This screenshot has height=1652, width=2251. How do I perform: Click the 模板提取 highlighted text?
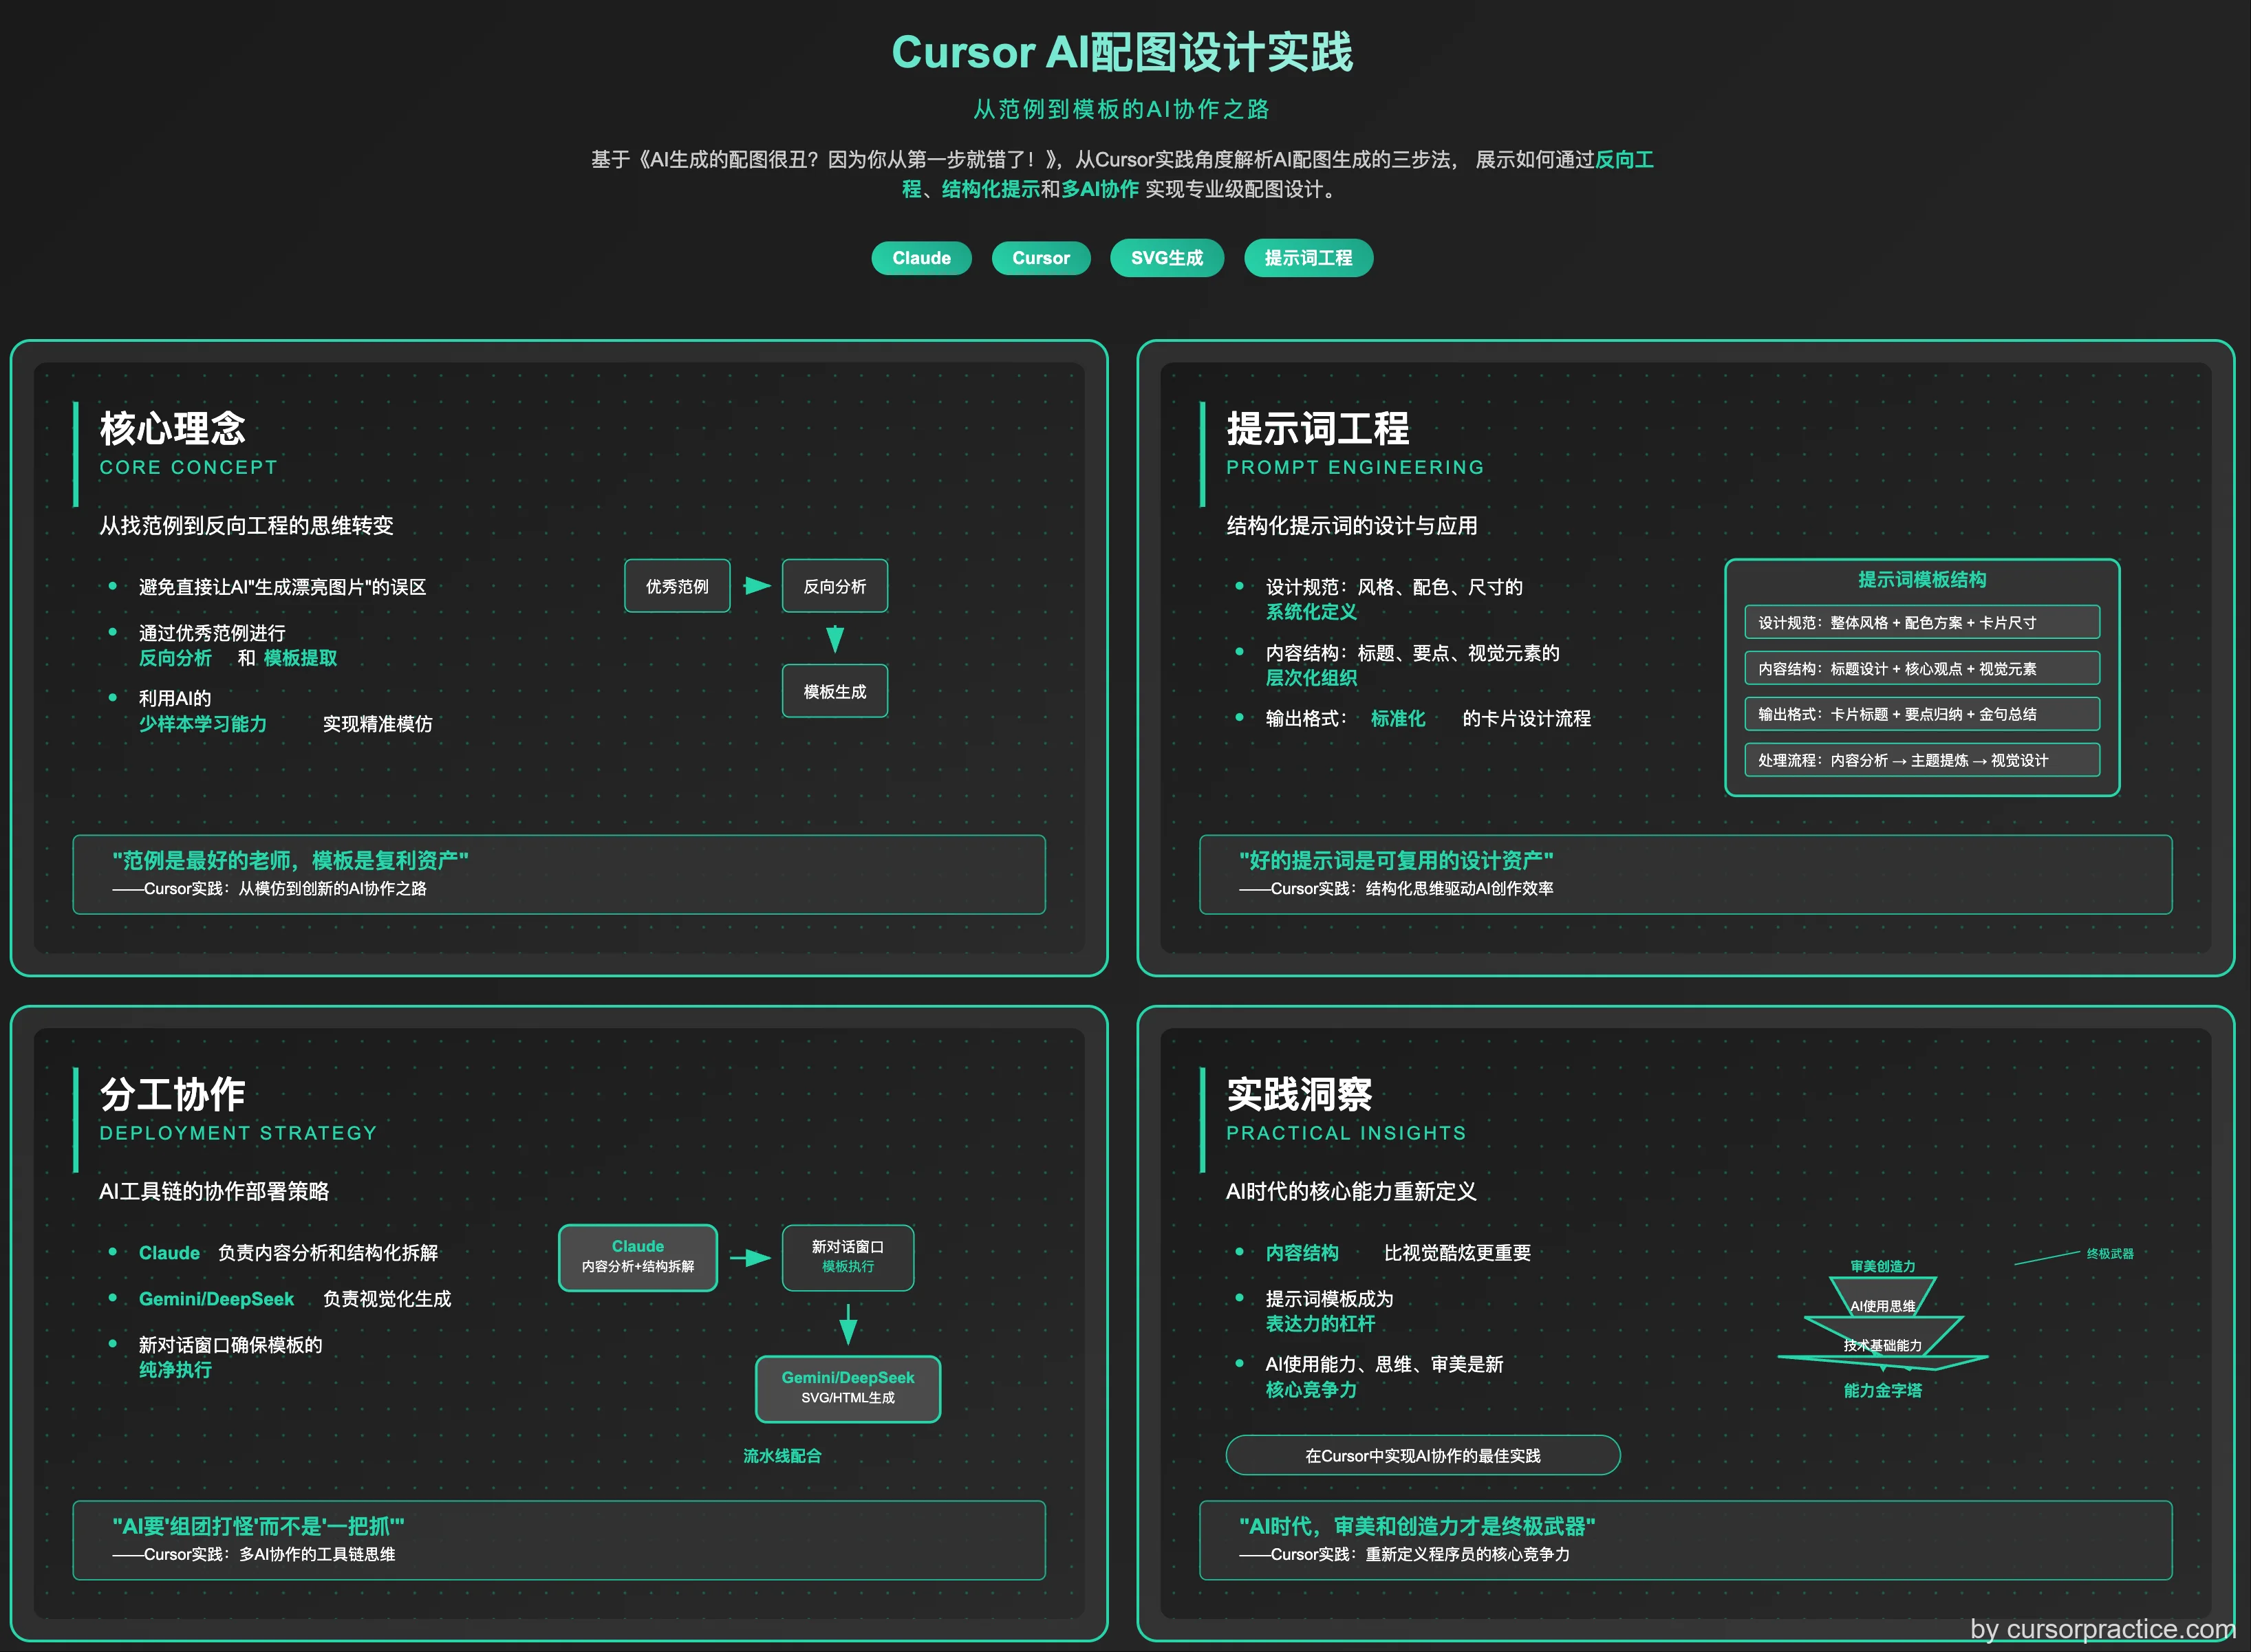pyautogui.click(x=300, y=658)
